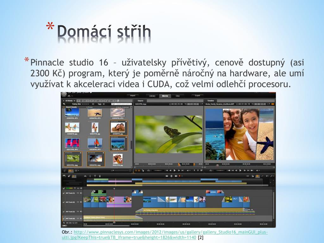Open Timeline player volume control
Screen dimensions: 324x243
click(x=258, y=171)
